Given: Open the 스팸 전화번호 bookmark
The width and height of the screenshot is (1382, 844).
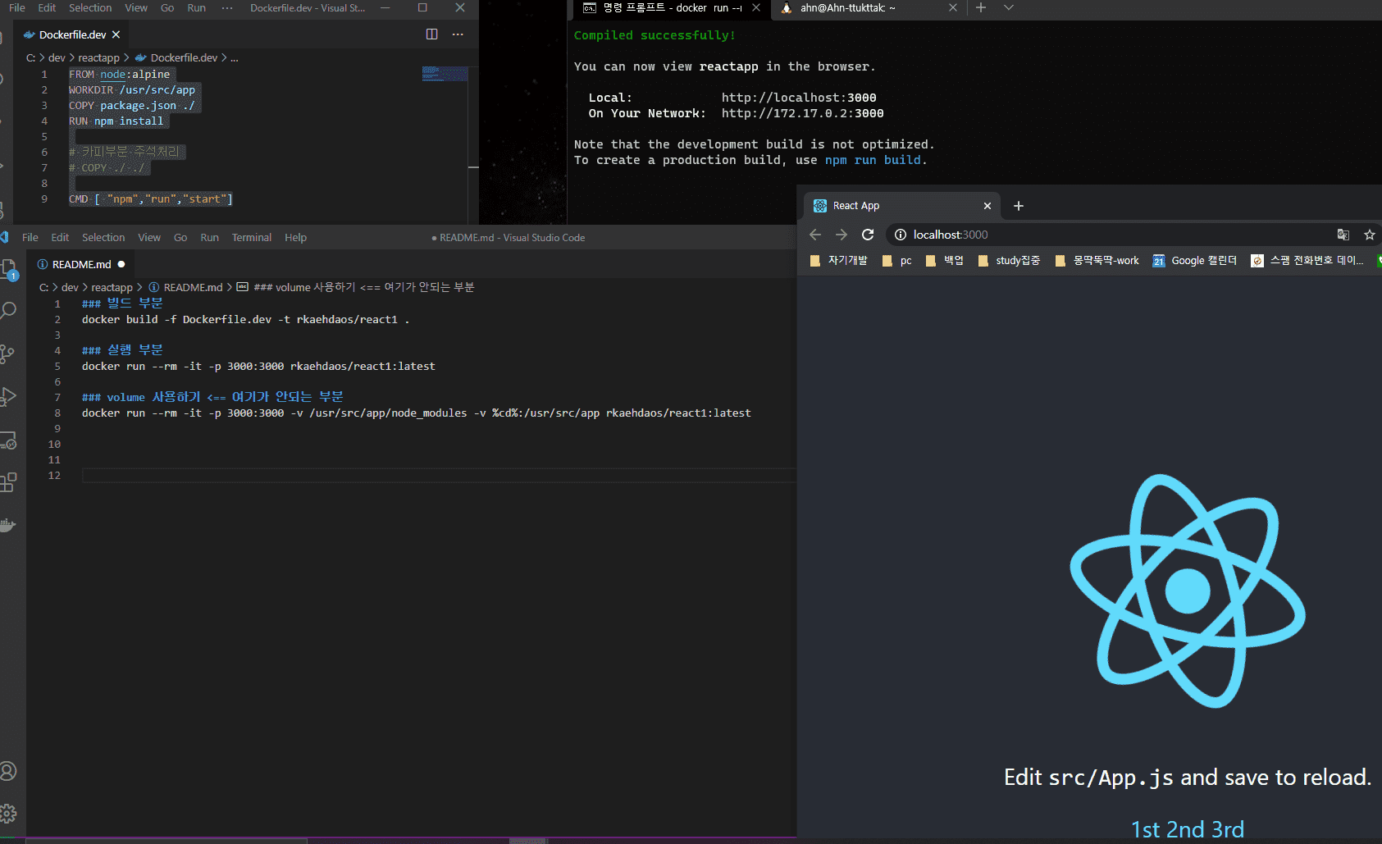Looking at the screenshot, I should [1307, 260].
